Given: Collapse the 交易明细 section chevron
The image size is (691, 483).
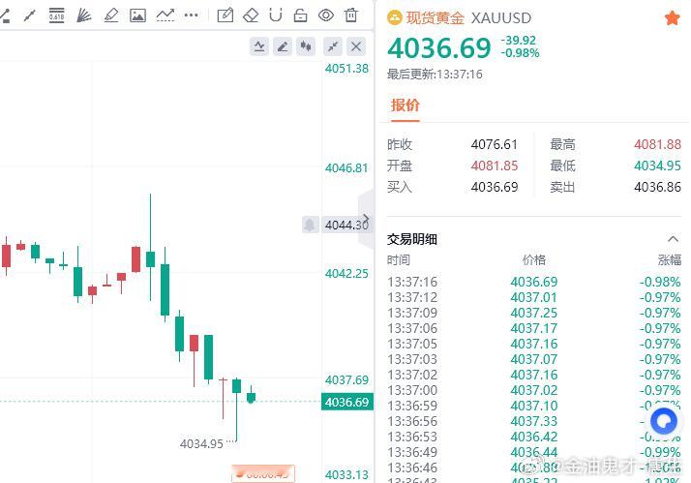Looking at the screenshot, I should [673, 239].
